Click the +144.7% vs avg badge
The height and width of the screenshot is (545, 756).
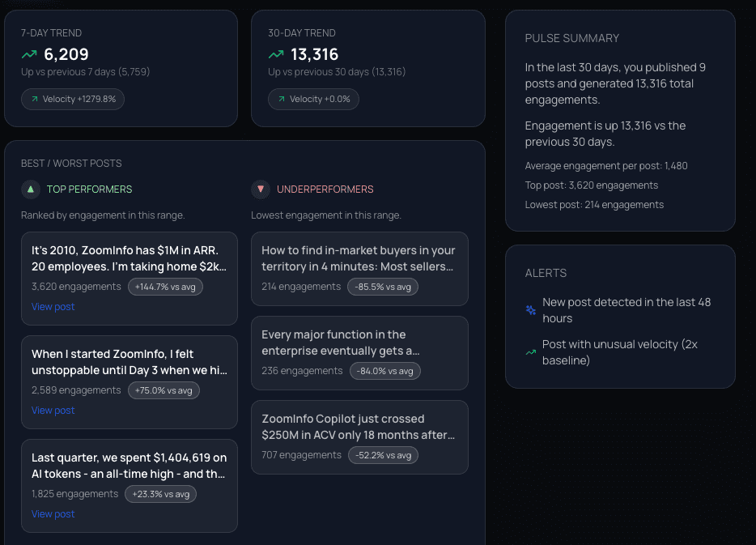[166, 287]
